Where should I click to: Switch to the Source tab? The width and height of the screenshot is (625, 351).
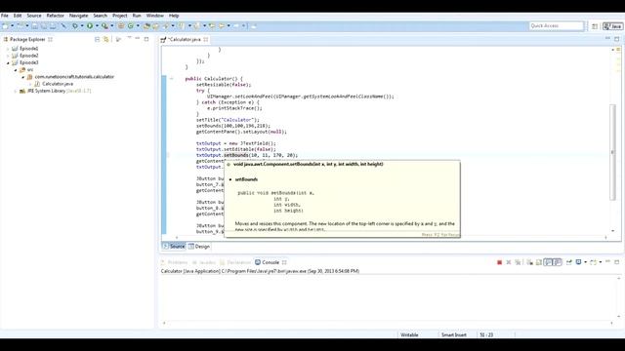(x=174, y=247)
